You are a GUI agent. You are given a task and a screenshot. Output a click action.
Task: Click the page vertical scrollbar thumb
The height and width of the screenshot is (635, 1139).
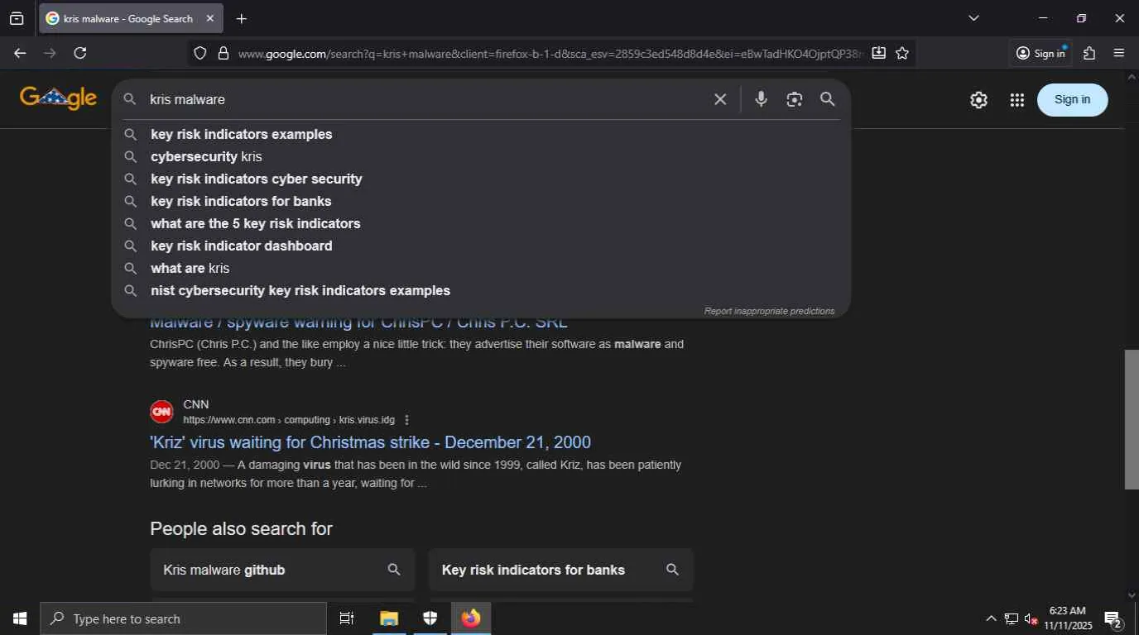(x=1132, y=419)
